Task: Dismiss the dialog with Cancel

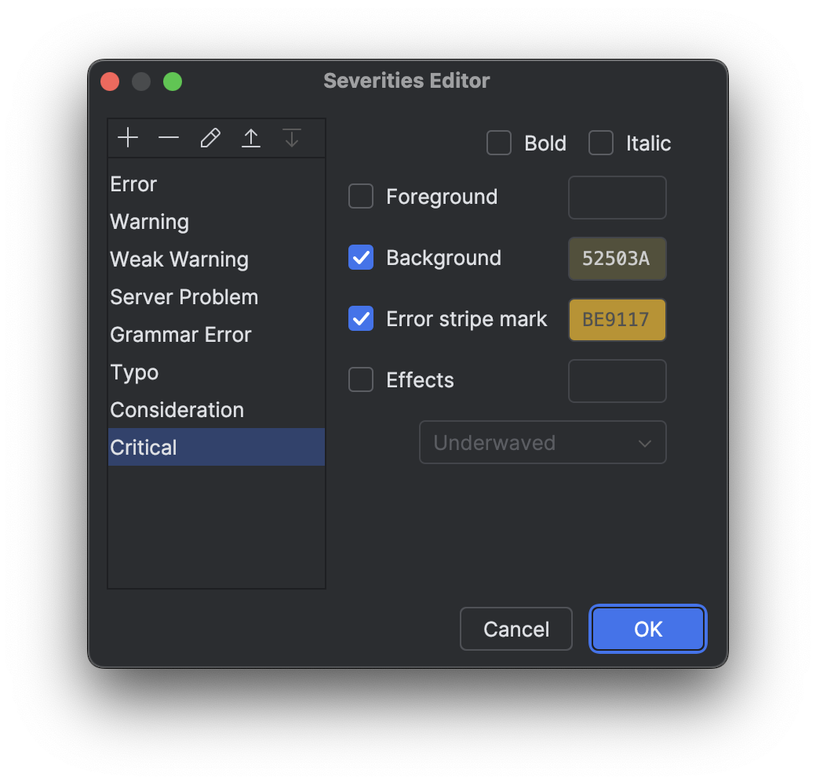Action: (x=515, y=628)
